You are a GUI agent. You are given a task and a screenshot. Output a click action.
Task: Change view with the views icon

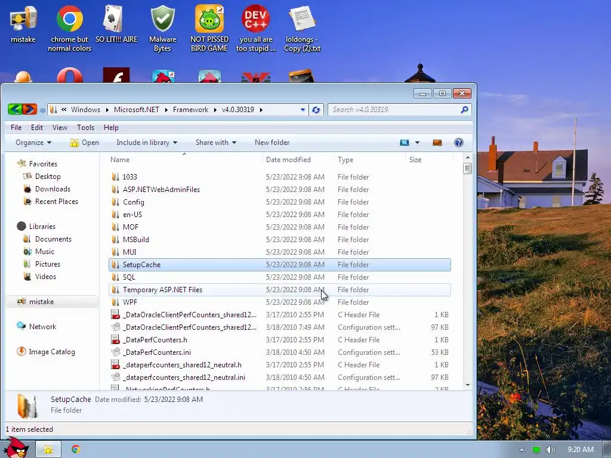pos(405,143)
